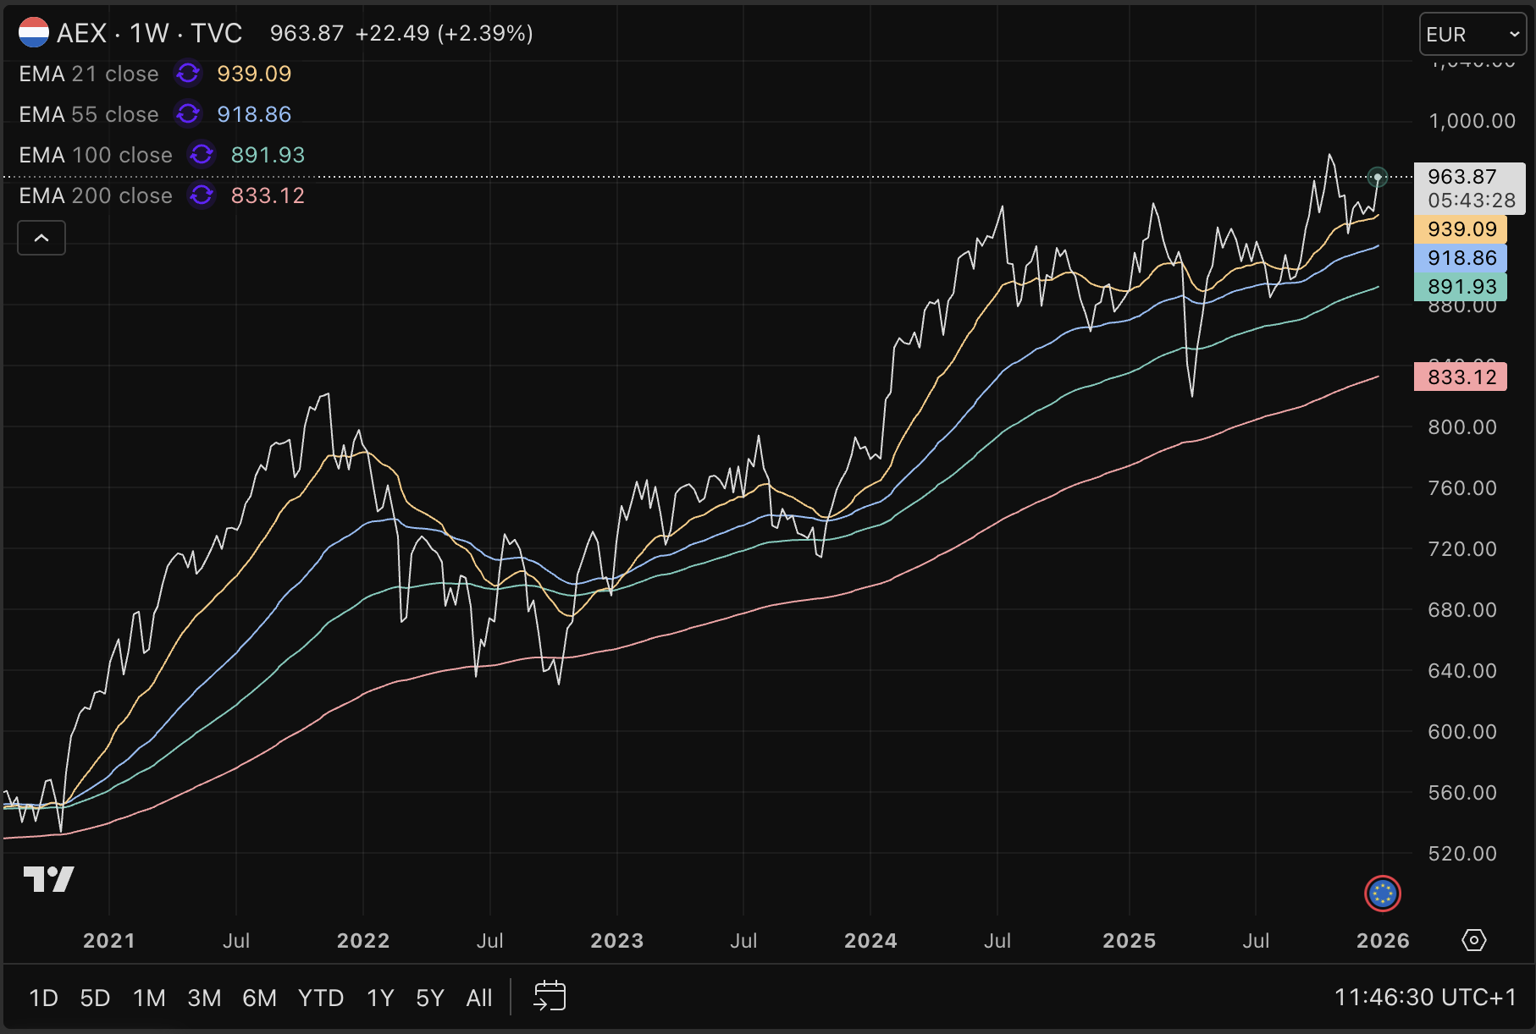This screenshot has width=1536, height=1034.
Task: Click the EMA 200 refresh icon
Action: [x=202, y=195]
